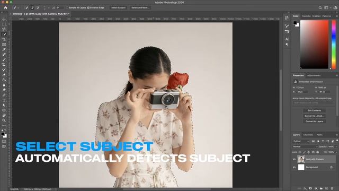Click the New selection brush mode
The height and width of the screenshot is (191, 339).
click(x=26, y=8)
